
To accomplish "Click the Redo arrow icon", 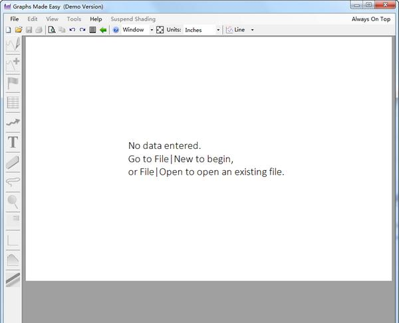I will coord(82,30).
